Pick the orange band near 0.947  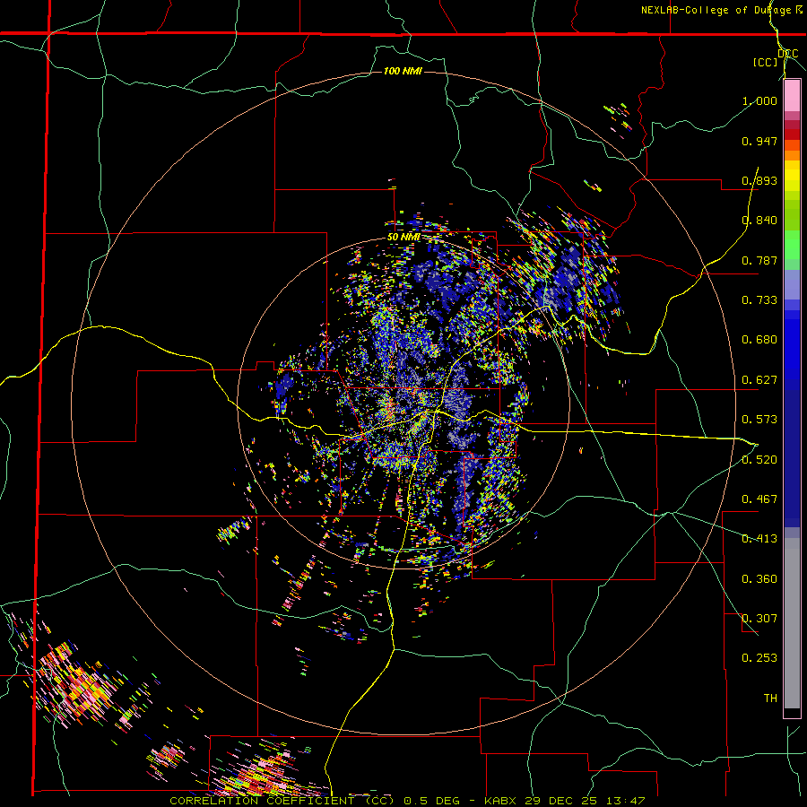(792, 145)
